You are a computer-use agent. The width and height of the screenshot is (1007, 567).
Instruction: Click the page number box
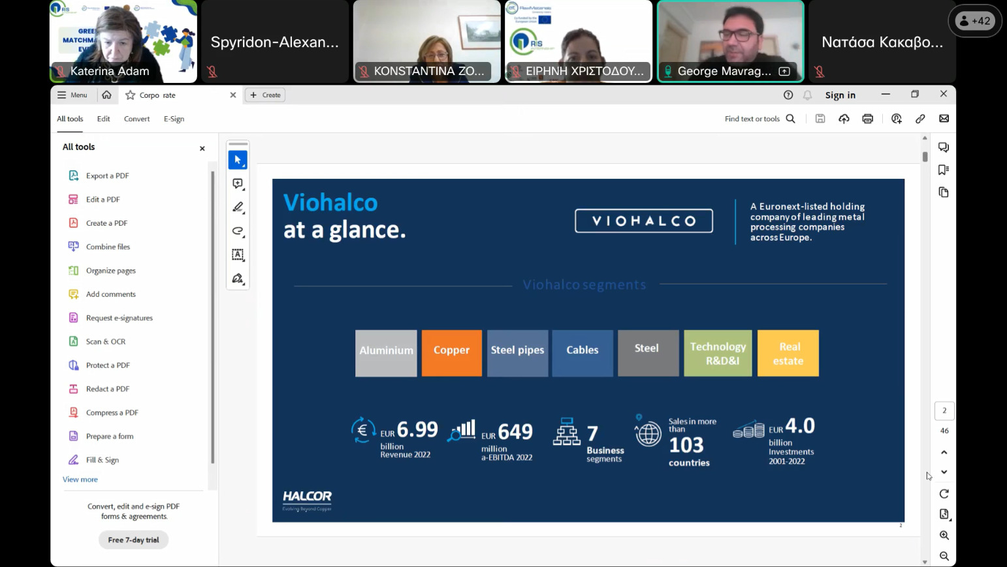pyautogui.click(x=944, y=410)
